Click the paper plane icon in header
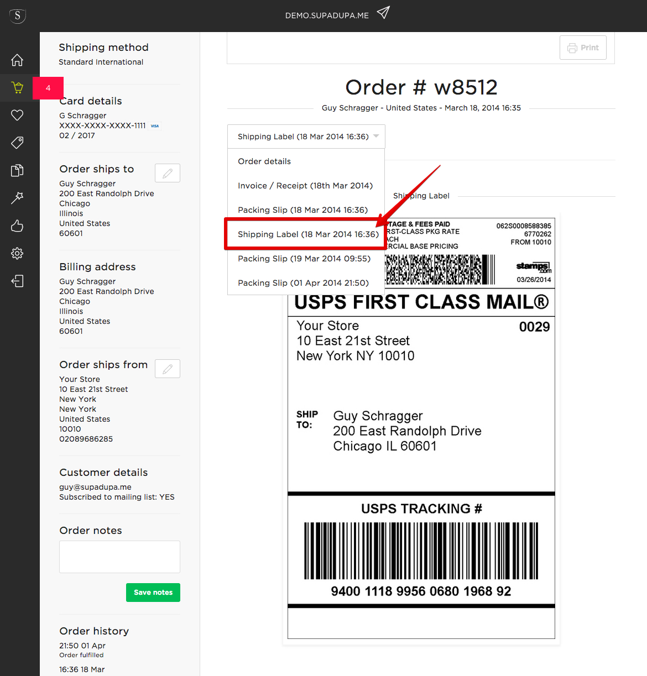Screen dimensions: 647x676 coord(383,13)
